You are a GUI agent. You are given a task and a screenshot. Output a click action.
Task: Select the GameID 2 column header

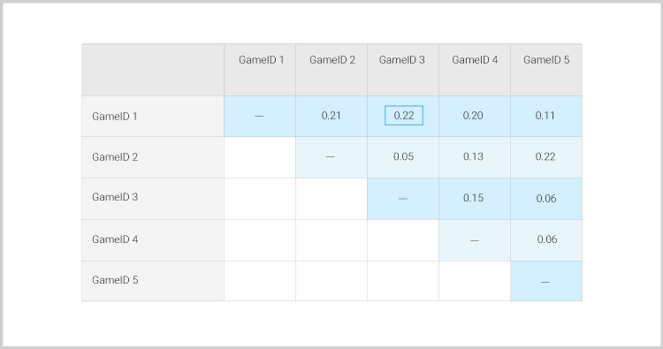point(331,70)
